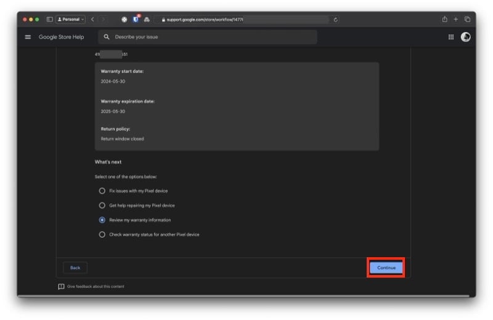This screenshot has height=320, width=493.
Task: Open the Share menu in Safari
Action: tap(444, 20)
